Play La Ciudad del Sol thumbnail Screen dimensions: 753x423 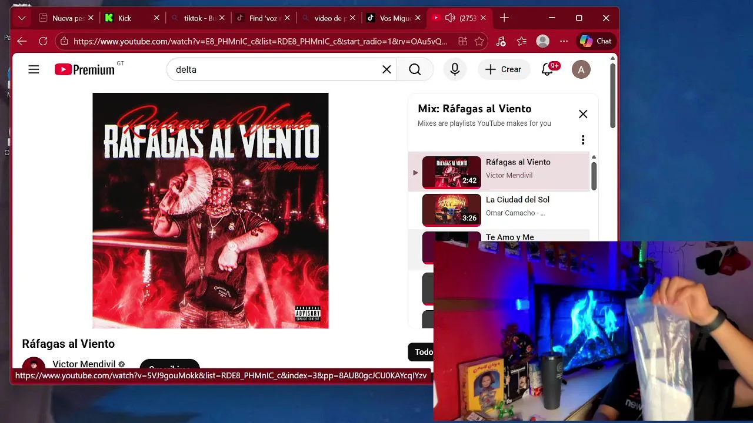[452, 210]
